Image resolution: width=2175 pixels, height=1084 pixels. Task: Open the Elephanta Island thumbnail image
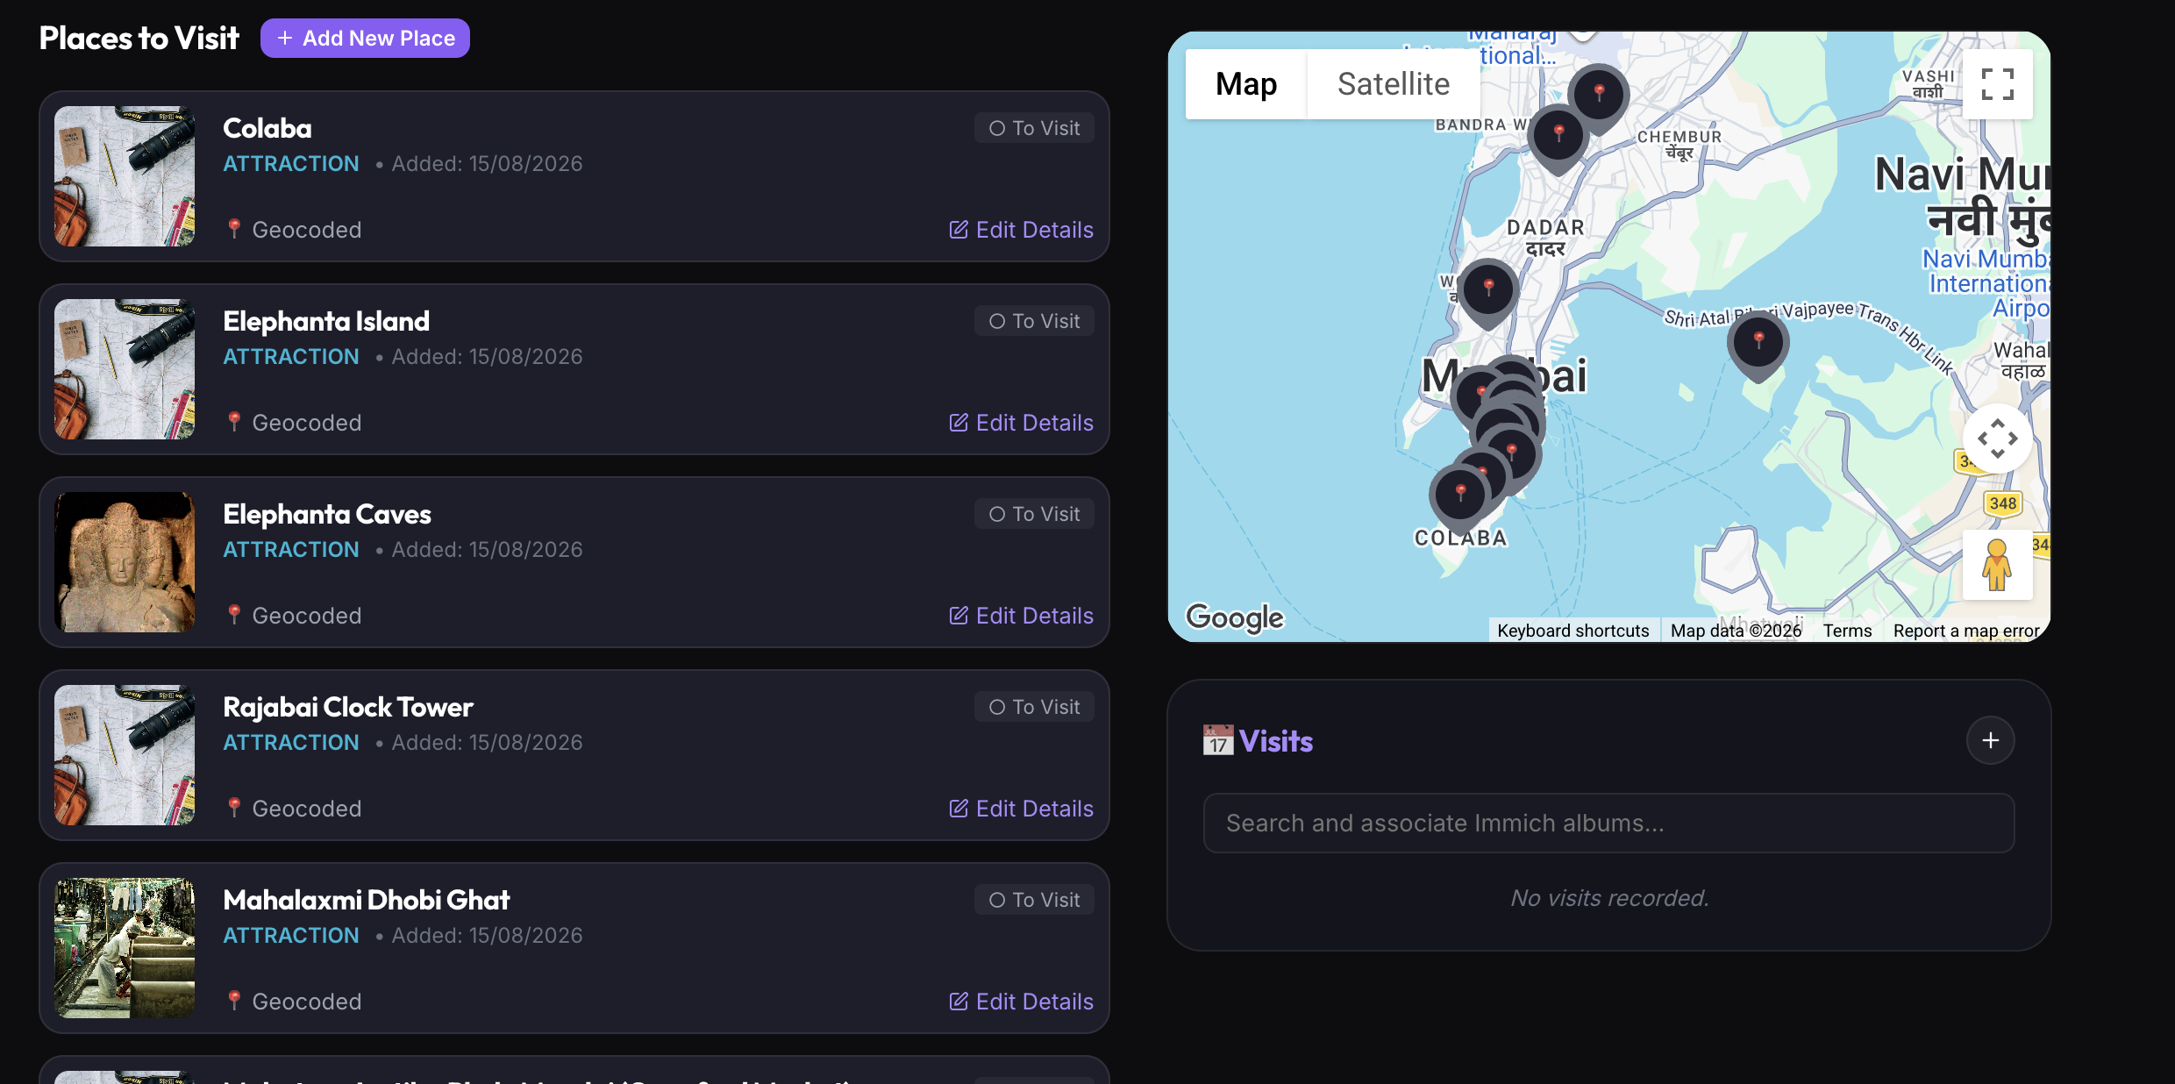point(125,369)
